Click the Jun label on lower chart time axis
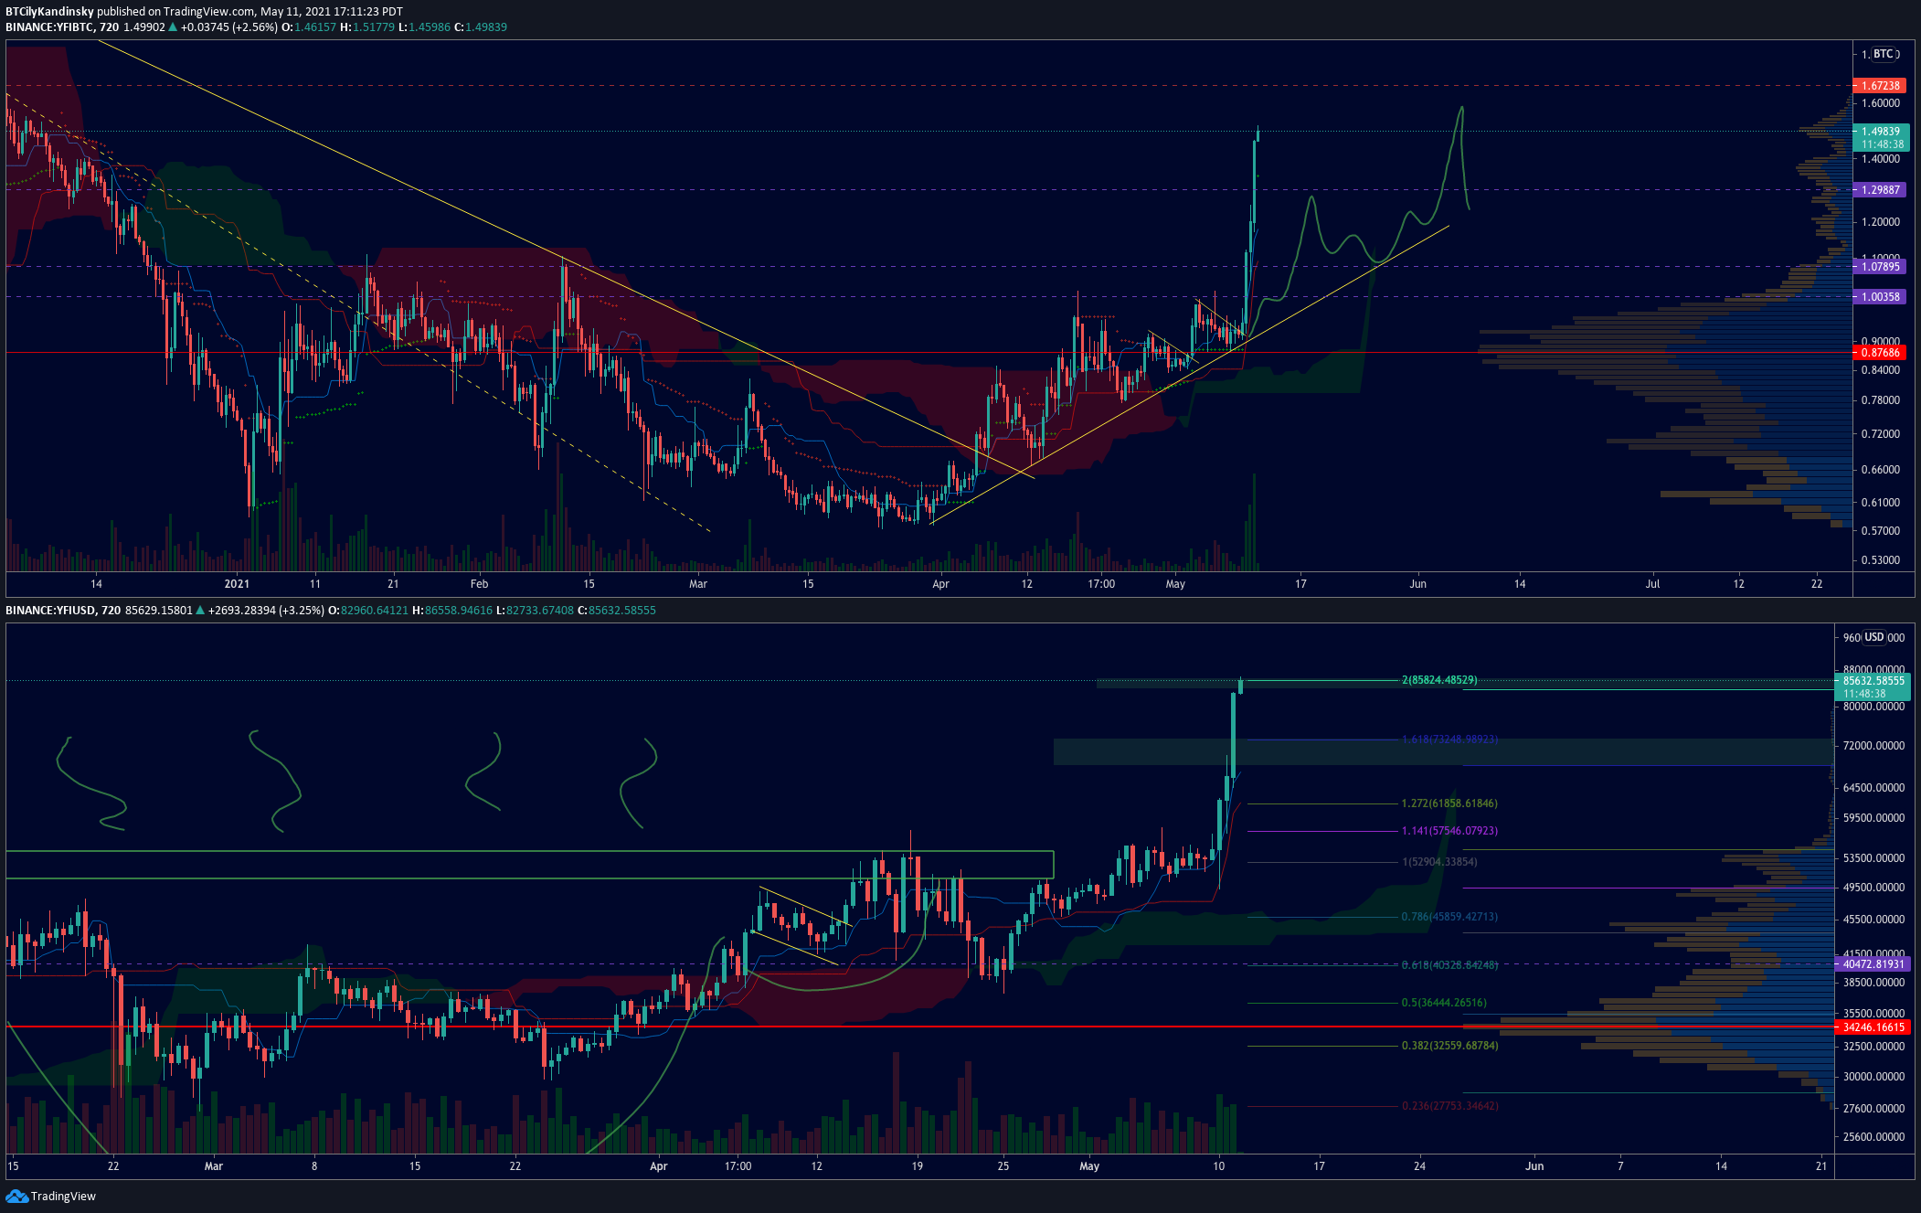The height and width of the screenshot is (1213, 1921). [1534, 1166]
